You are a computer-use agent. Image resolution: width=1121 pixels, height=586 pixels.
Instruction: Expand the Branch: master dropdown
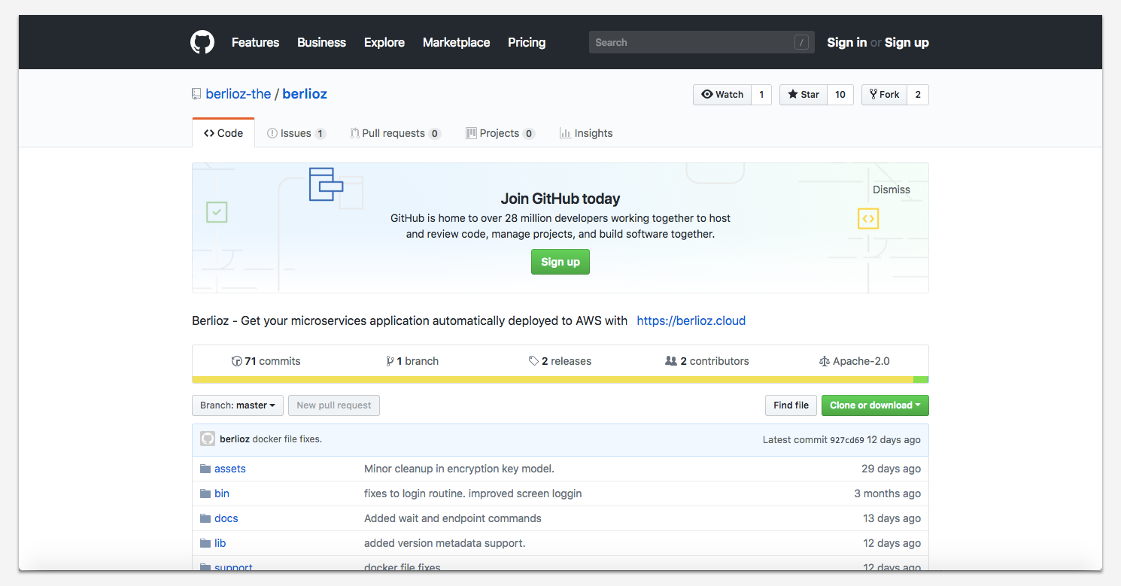[238, 405]
